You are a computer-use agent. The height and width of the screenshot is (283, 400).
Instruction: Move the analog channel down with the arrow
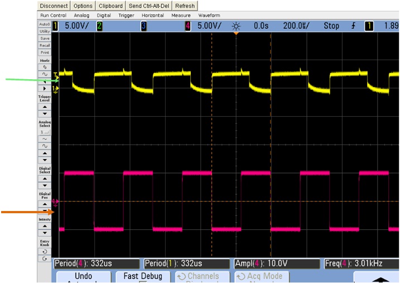pyautogui.click(x=45, y=160)
